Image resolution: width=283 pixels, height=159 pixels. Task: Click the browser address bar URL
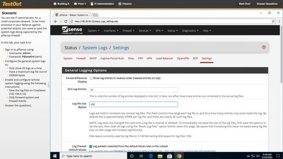coord(96,21)
